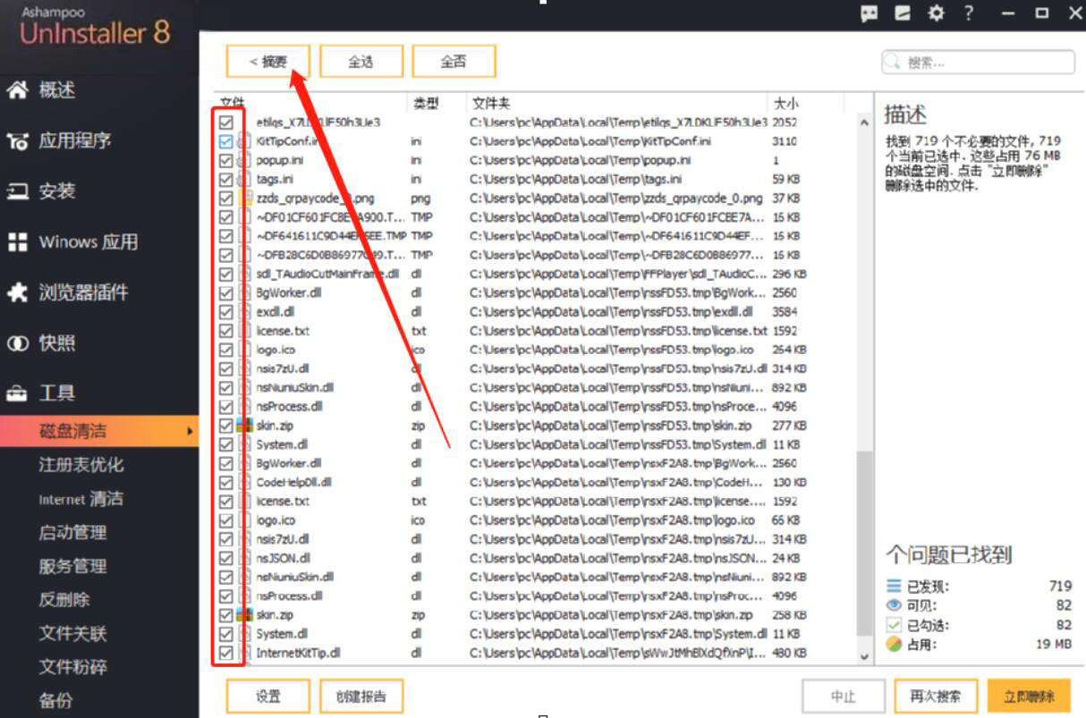Click the exdll.dll file name

tap(276, 312)
